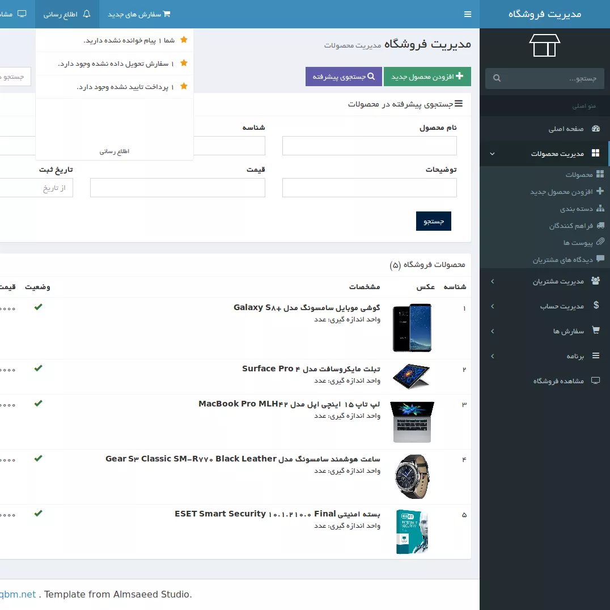Screen dimensions: 610x610
Task: Click the status checkmark of Surface Pro 4 row
Action: pos(38,368)
